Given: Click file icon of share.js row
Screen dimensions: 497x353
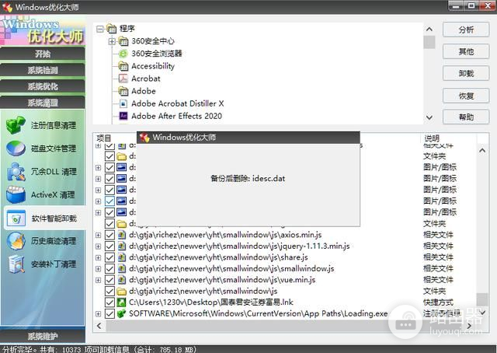Looking at the screenshot, I should [x=122, y=257].
